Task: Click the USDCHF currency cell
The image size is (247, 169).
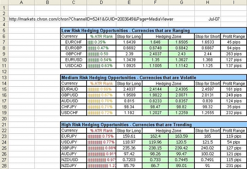Action: pyautogui.click(x=74, y=113)
